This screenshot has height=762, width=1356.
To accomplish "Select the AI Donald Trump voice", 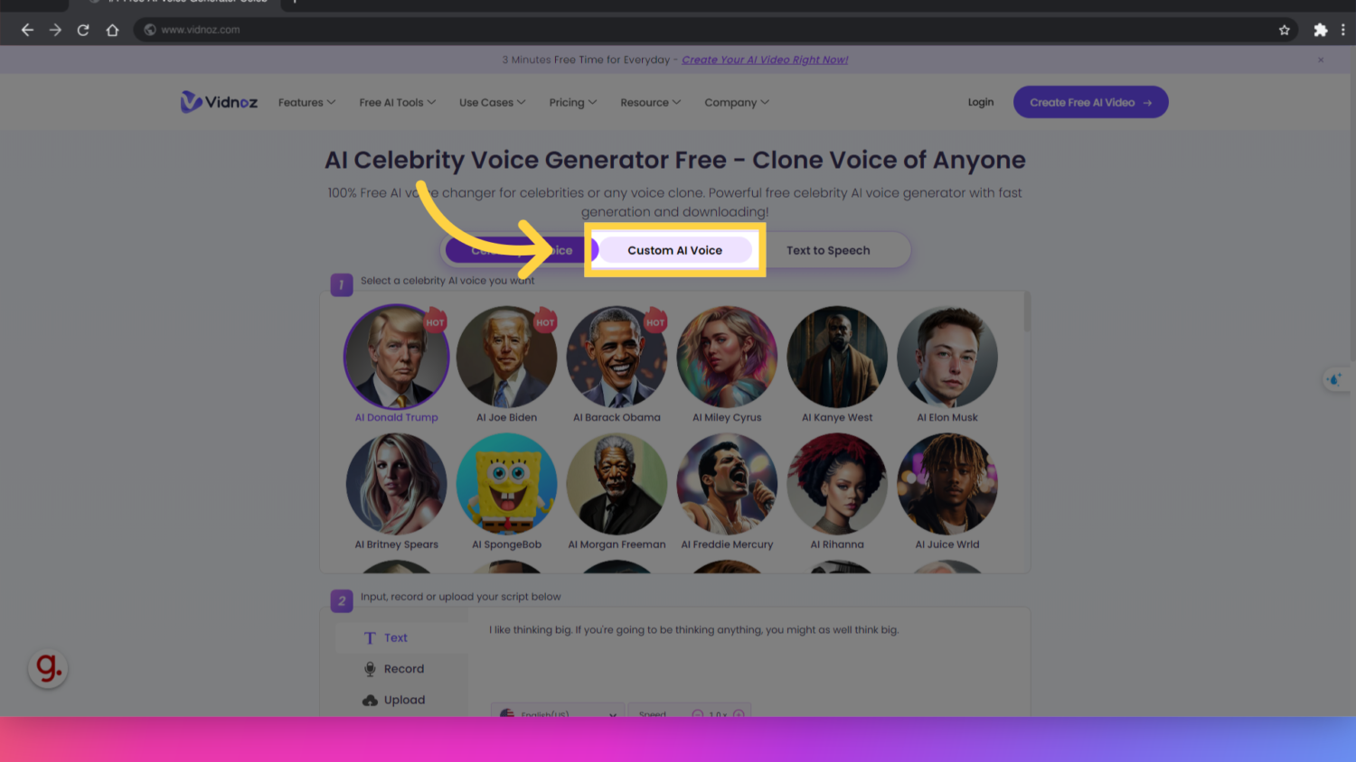I will [396, 357].
